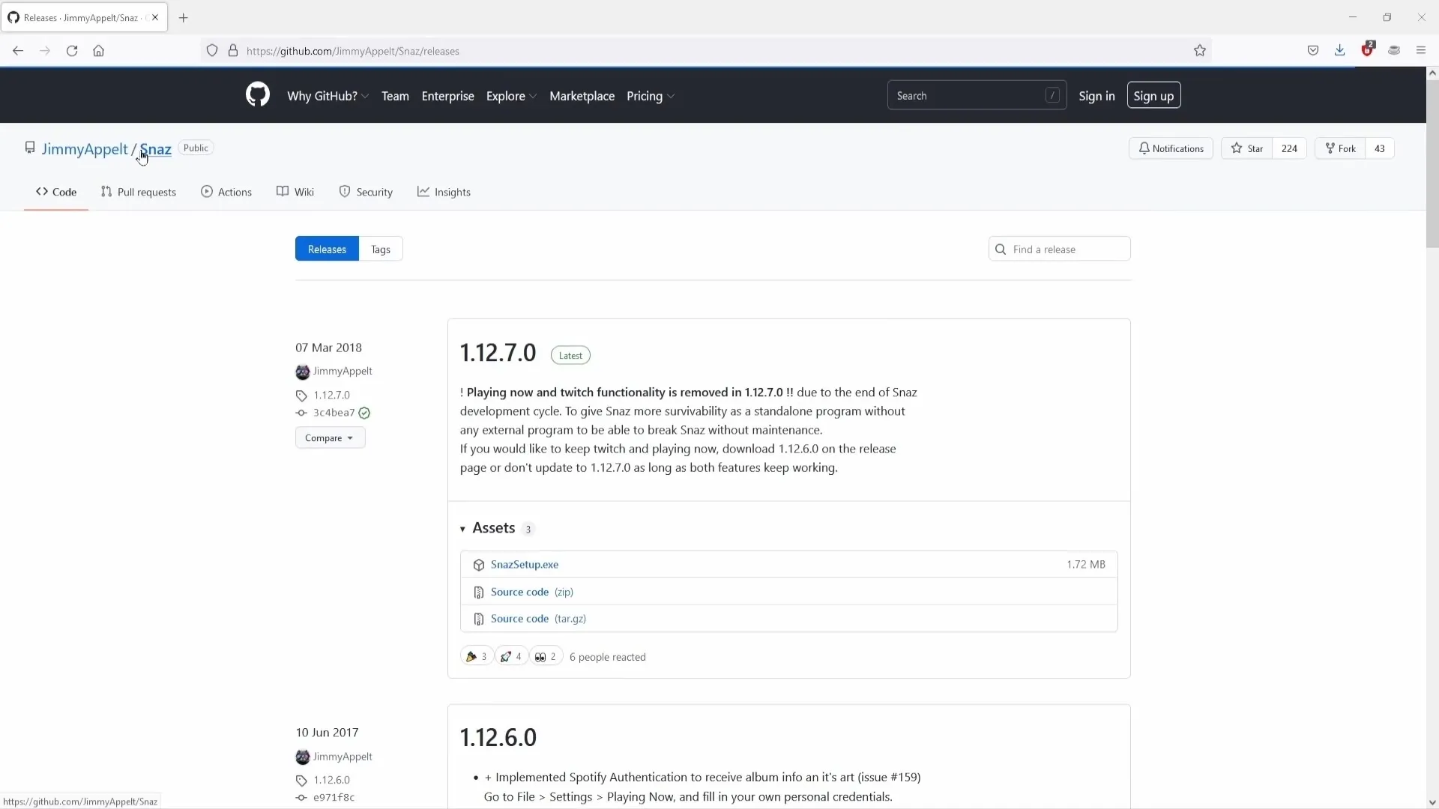The height and width of the screenshot is (809, 1439).
Task: Open a new browser tab
Action: pos(184,17)
